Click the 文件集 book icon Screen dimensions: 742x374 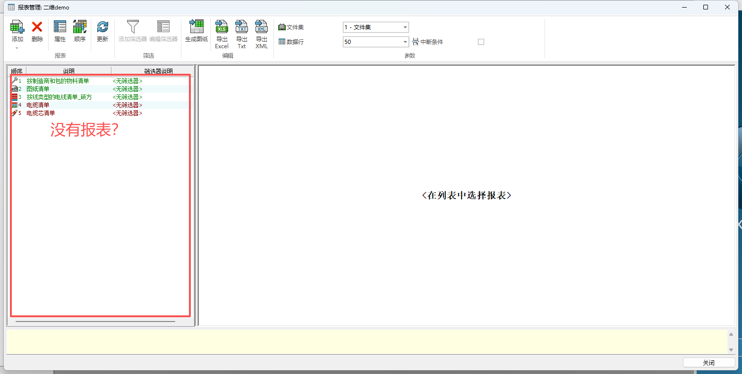[x=282, y=27]
